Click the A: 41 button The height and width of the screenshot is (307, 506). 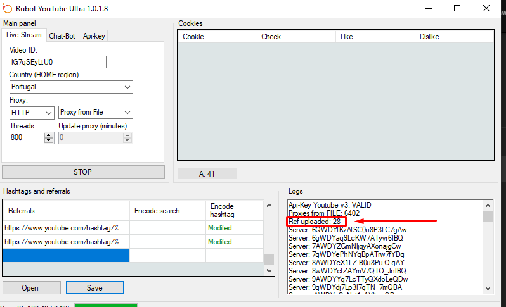(207, 173)
